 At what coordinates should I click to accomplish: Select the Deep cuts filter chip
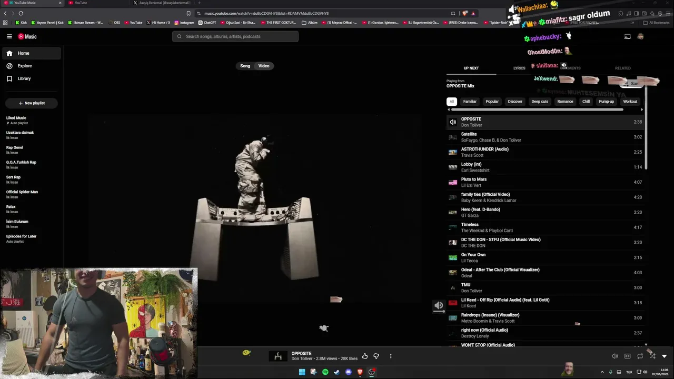(x=540, y=102)
